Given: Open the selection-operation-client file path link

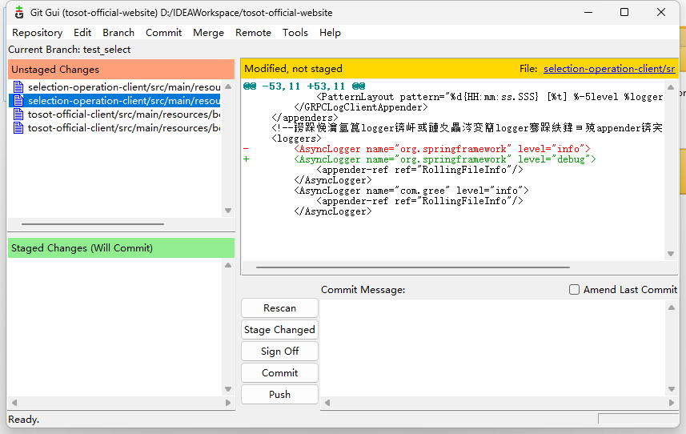Looking at the screenshot, I should 608,69.
